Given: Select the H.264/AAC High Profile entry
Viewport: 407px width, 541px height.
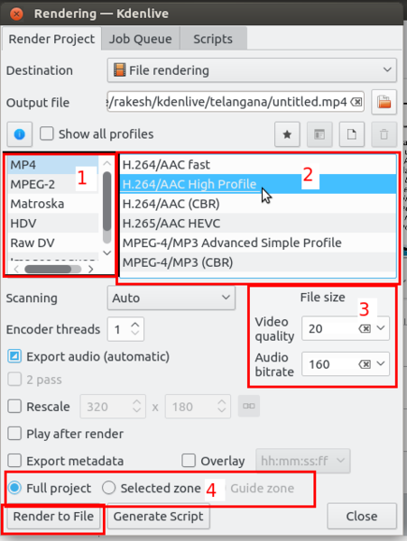Looking at the screenshot, I should pos(257,184).
